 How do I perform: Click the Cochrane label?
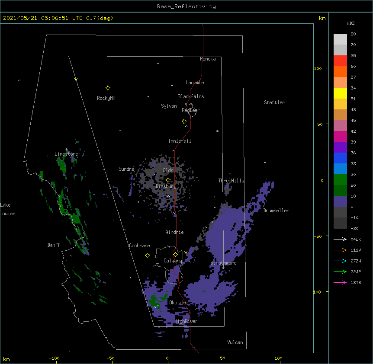[x=139, y=246]
